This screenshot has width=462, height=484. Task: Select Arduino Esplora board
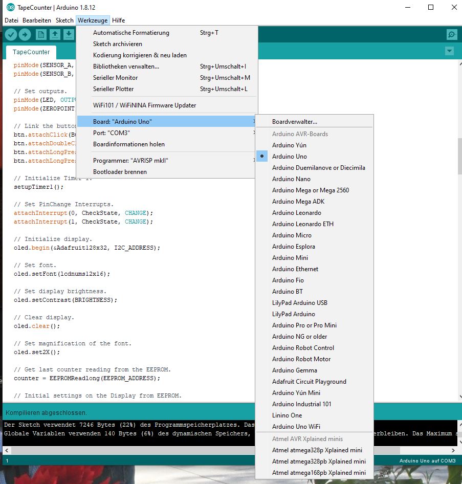[315, 247]
